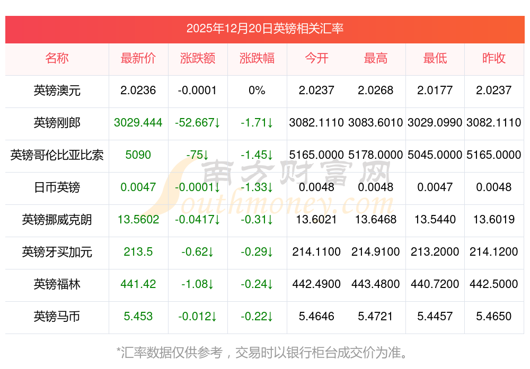Click the 涨跌额 column header
Image resolution: width=530 pixels, height=369 pixels.
coord(197,59)
